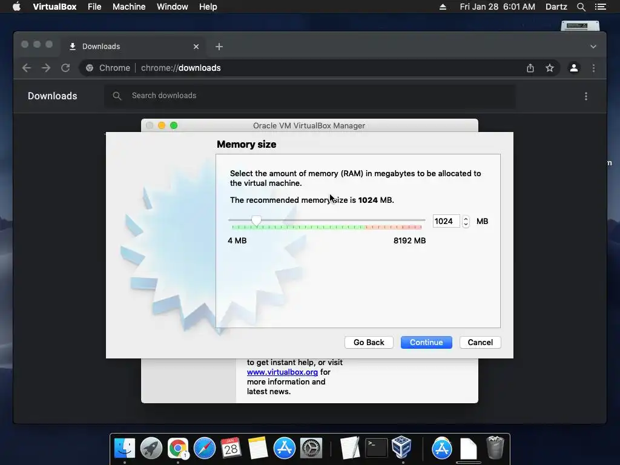Open the Trash in the Dock
This screenshot has height=465, width=620.
[495, 449]
